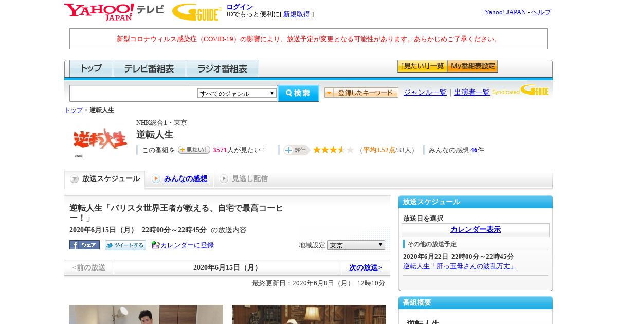Viewport: 617px width, 324px height.
Task: Open the ラジオ番組表 tab
Action: point(222,68)
